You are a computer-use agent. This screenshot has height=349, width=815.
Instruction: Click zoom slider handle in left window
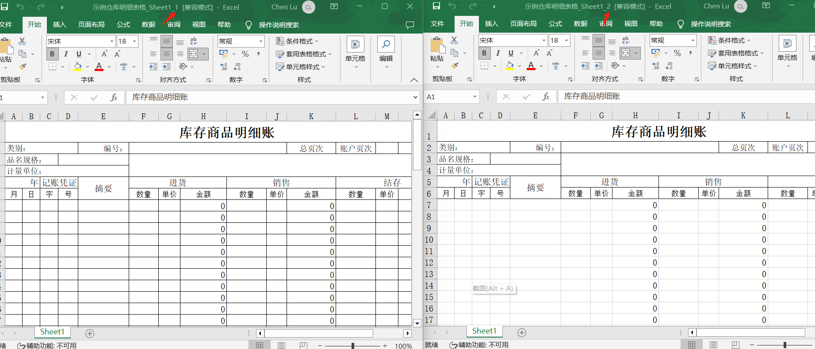pyautogui.click(x=353, y=346)
